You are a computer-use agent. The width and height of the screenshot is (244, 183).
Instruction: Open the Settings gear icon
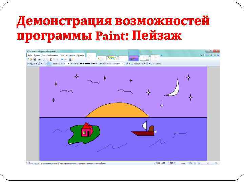[x=215, y=55]
